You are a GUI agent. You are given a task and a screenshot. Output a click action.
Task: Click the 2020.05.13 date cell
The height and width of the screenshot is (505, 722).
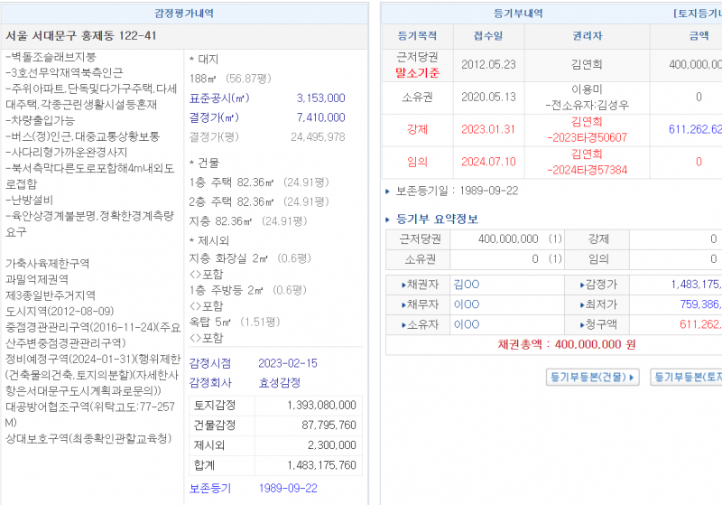click(488, 97)
